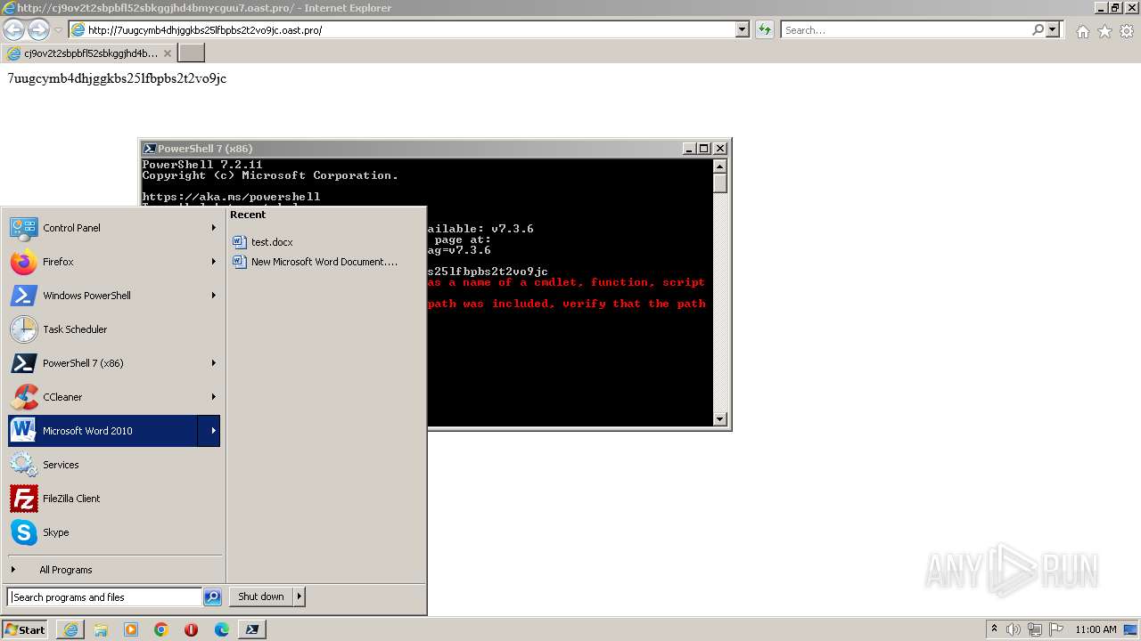The width and height of the screenshot is (1141, 641).
Task: Minimize the PowerShell 7 window
Action: pos(689,149)
